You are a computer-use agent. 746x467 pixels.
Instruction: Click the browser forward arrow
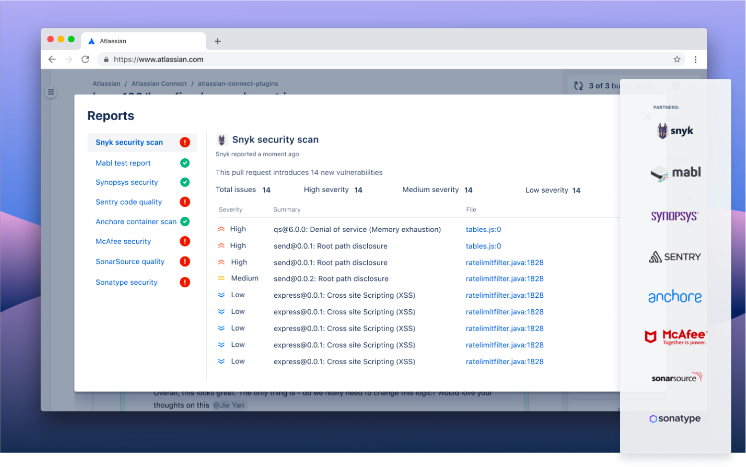(69, 60)
